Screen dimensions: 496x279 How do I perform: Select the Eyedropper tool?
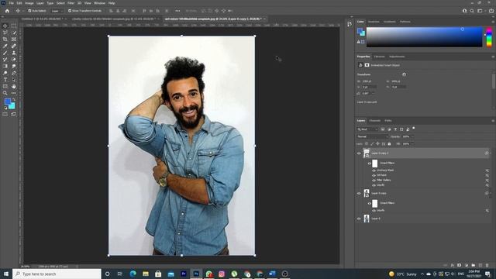pos(5,46)
